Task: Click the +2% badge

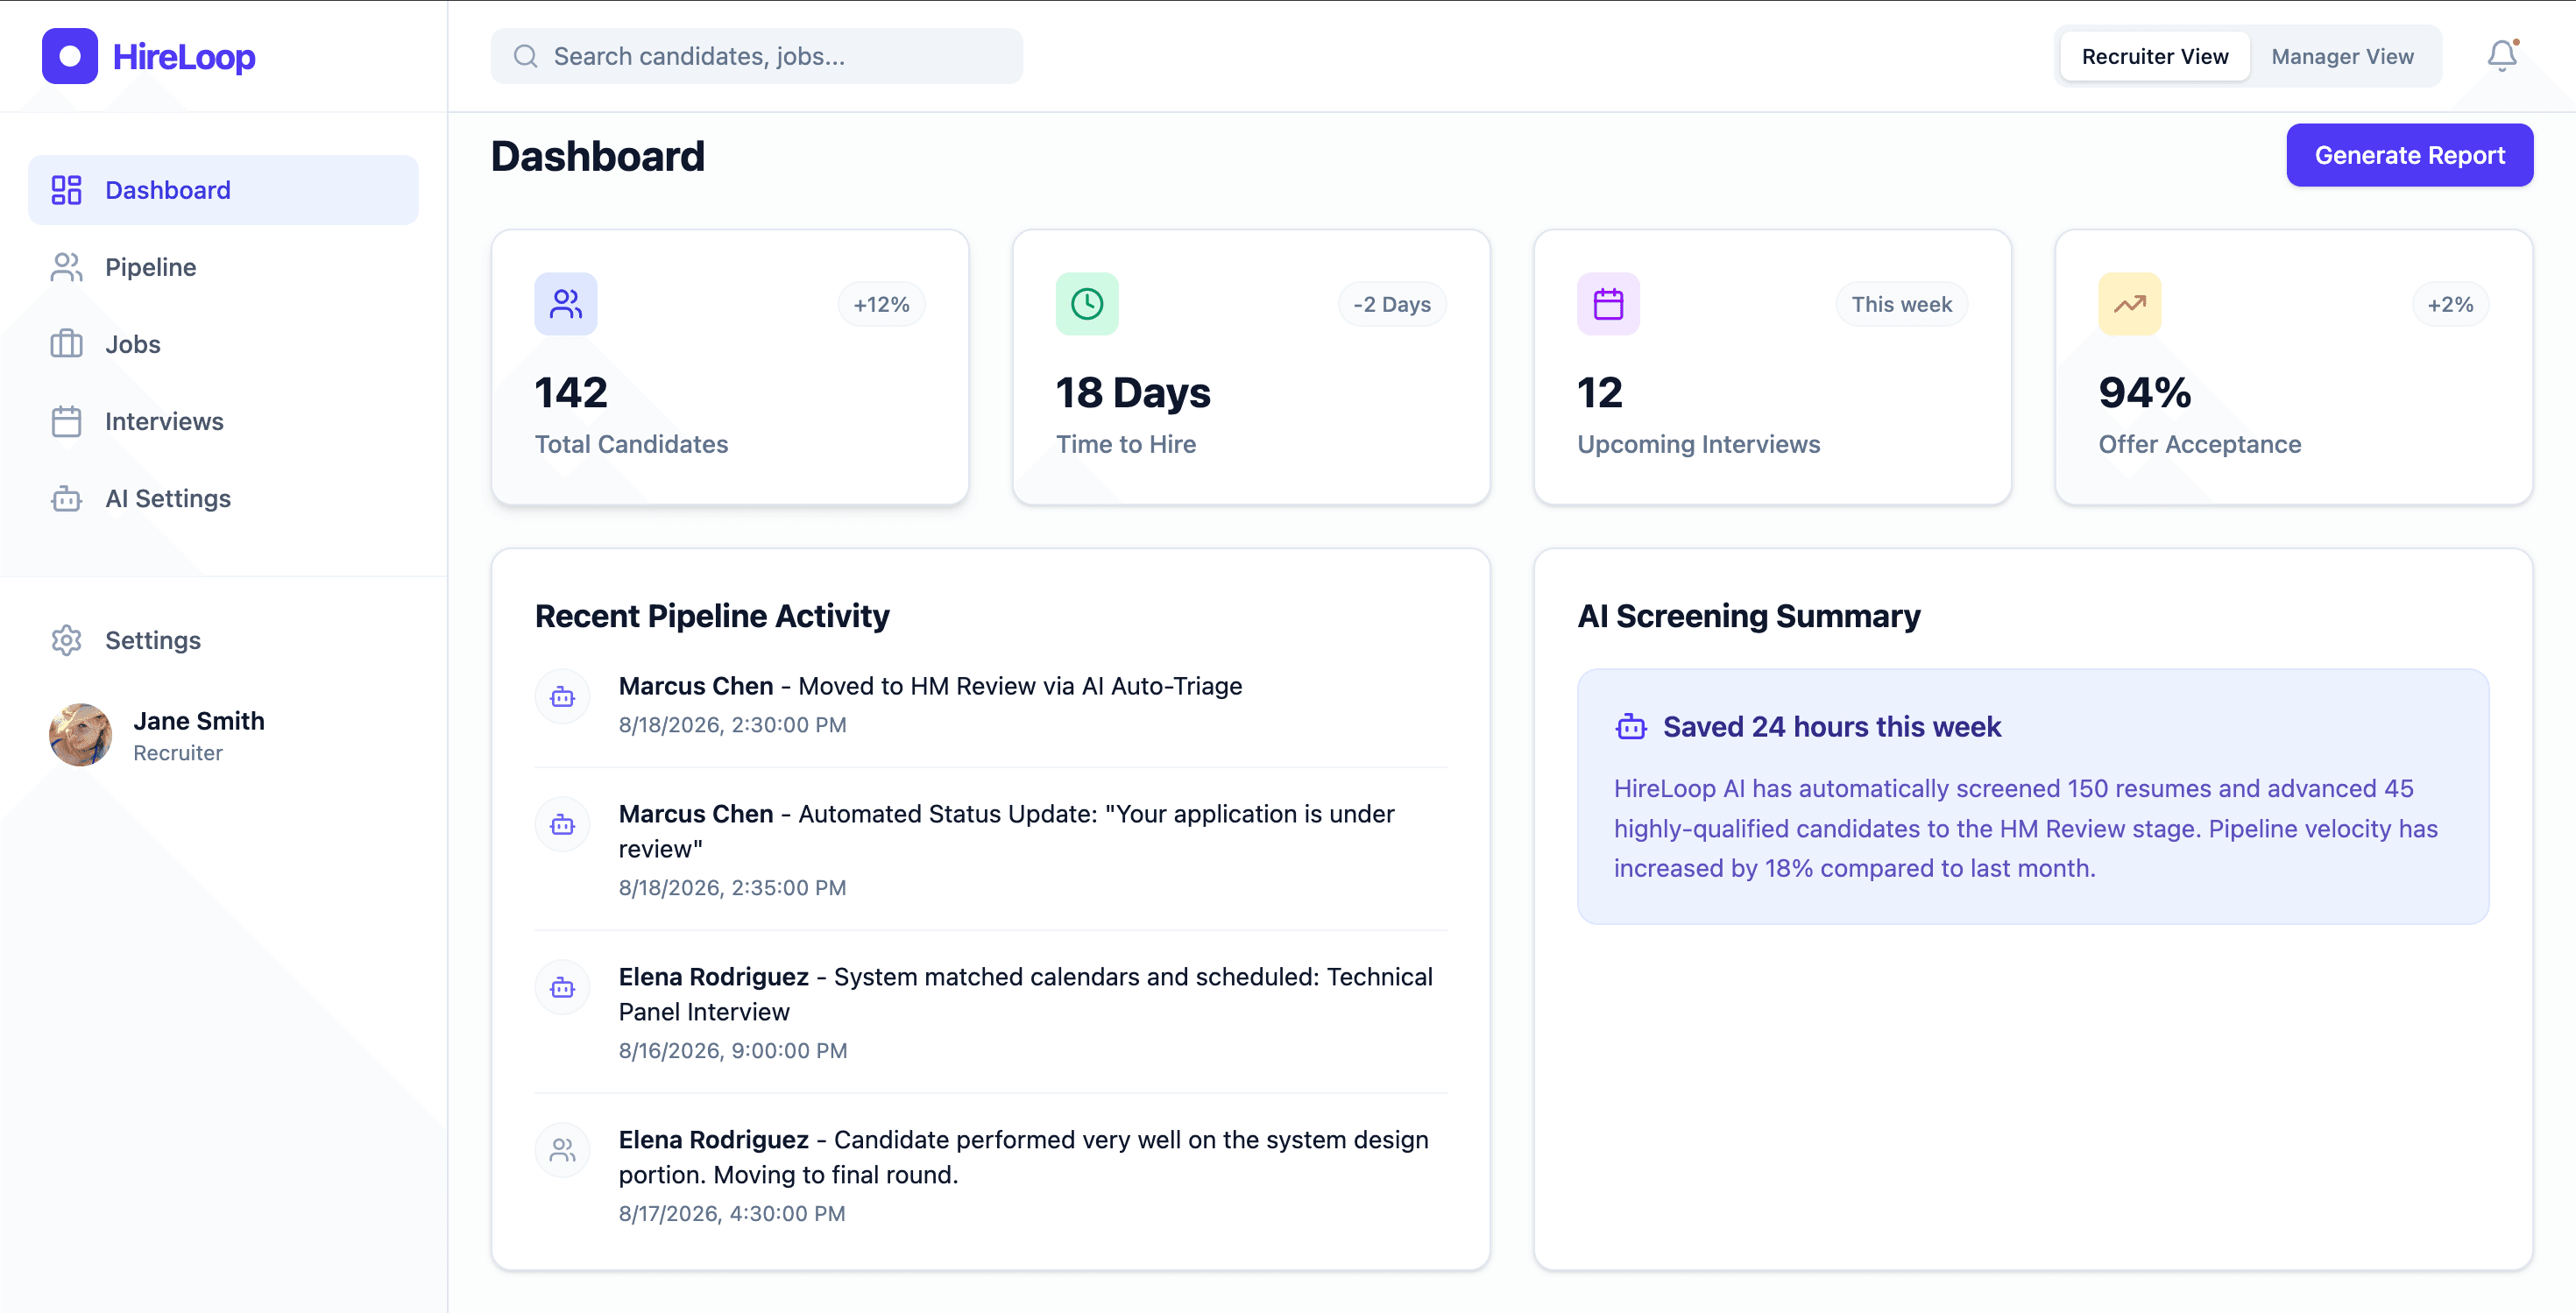Action: (x=2450, y=304)
